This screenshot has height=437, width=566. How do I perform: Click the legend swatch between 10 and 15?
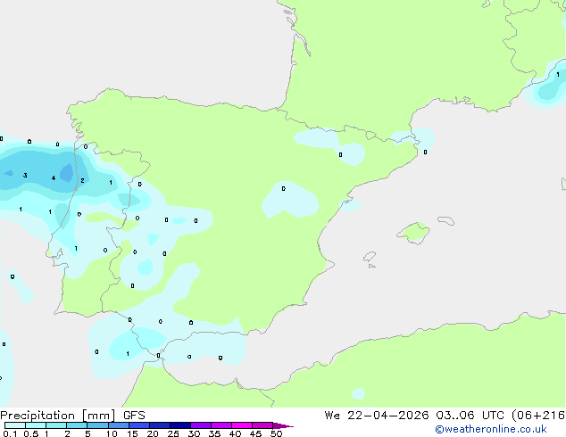click(x=118, y=425)
